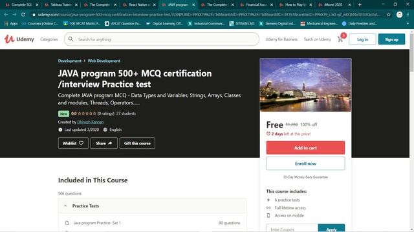The width and height of the screenshot is (414, 232).
Task: Add course to Wishlist
Action: pyautogui.click(x=73, y=143)
